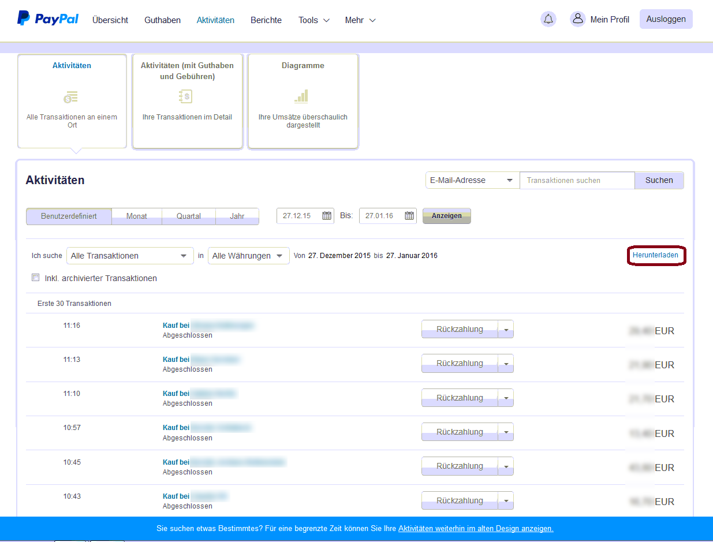Click the Herunterladen link
The height and width of the screenshot is (542, 713).
pos(655,255)
